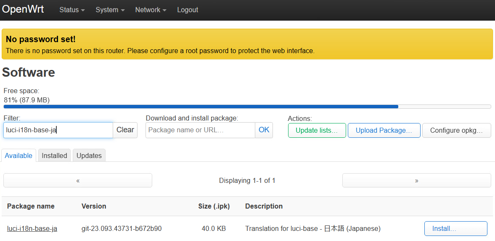
Task: Switch to the Installed tab
Action: coord(54,155)
